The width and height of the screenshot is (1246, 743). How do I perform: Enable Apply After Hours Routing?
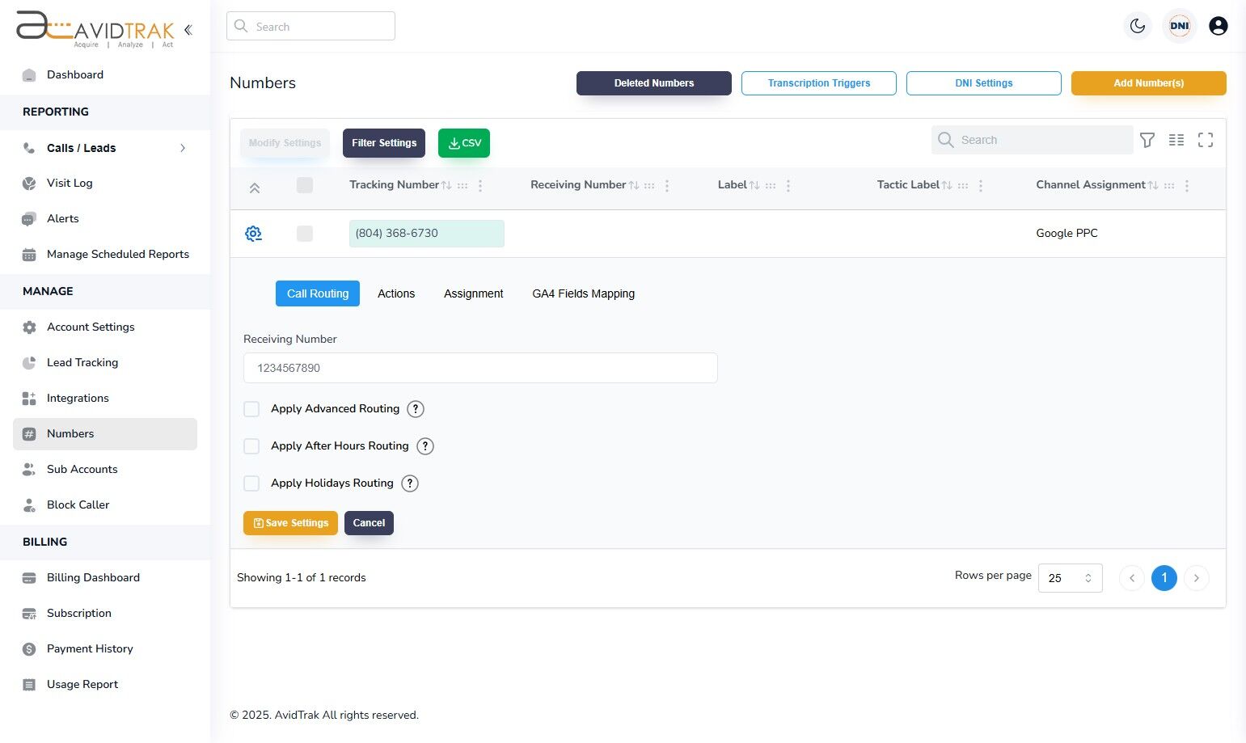coord(251,446)
